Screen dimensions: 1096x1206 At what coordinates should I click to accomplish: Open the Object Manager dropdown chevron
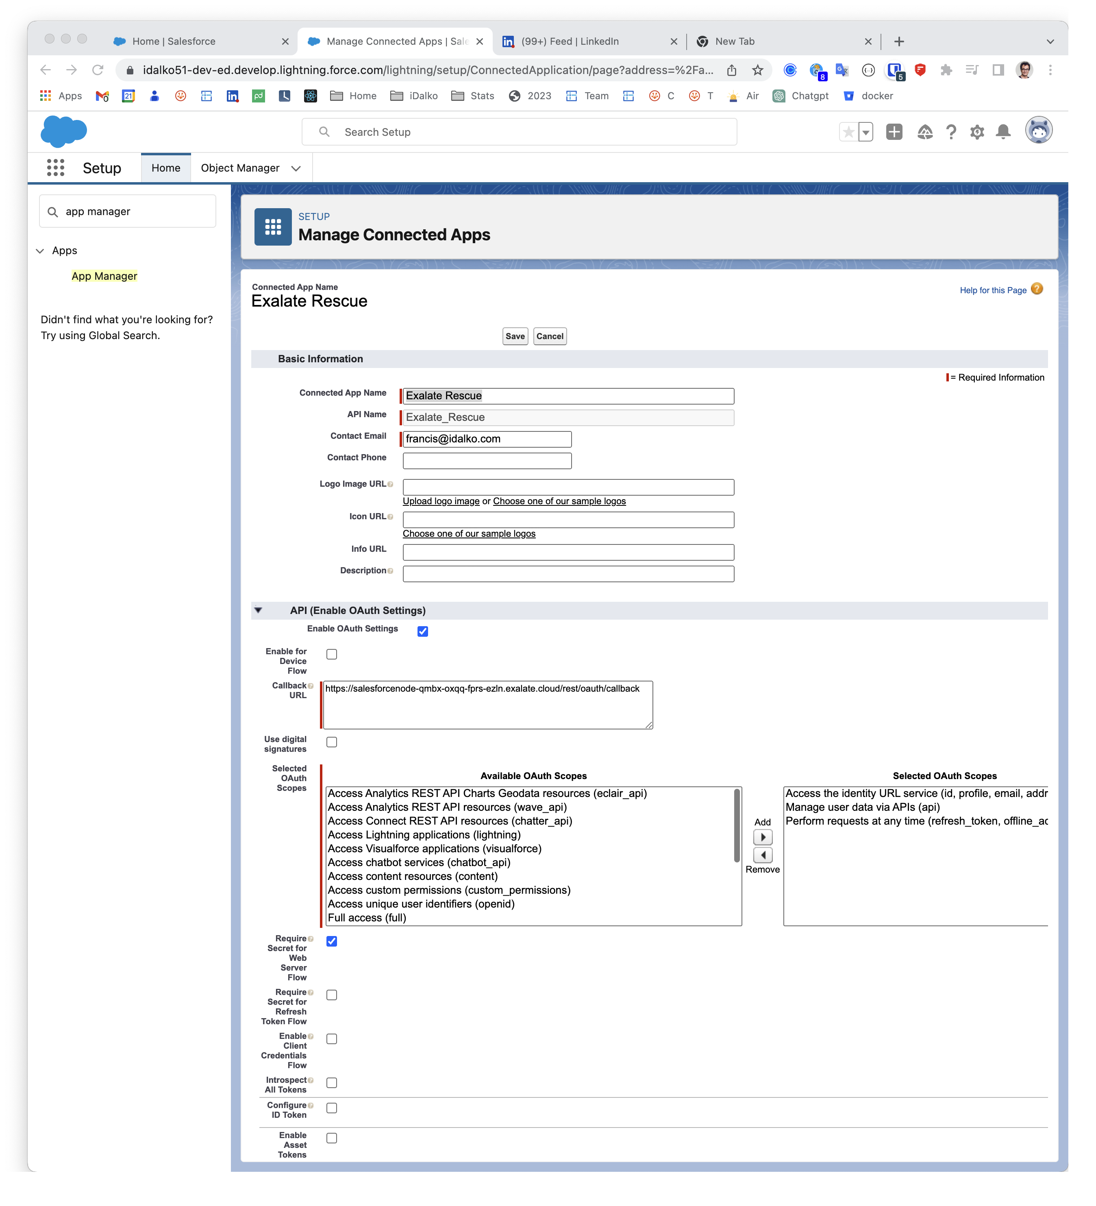[296, 168]
